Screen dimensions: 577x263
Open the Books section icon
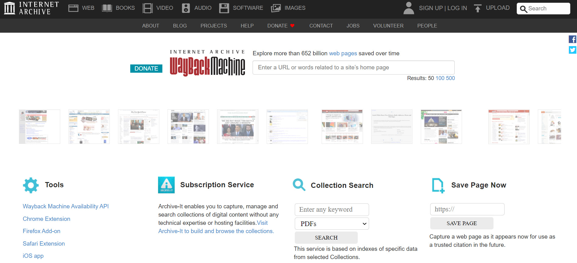(107, 8)
